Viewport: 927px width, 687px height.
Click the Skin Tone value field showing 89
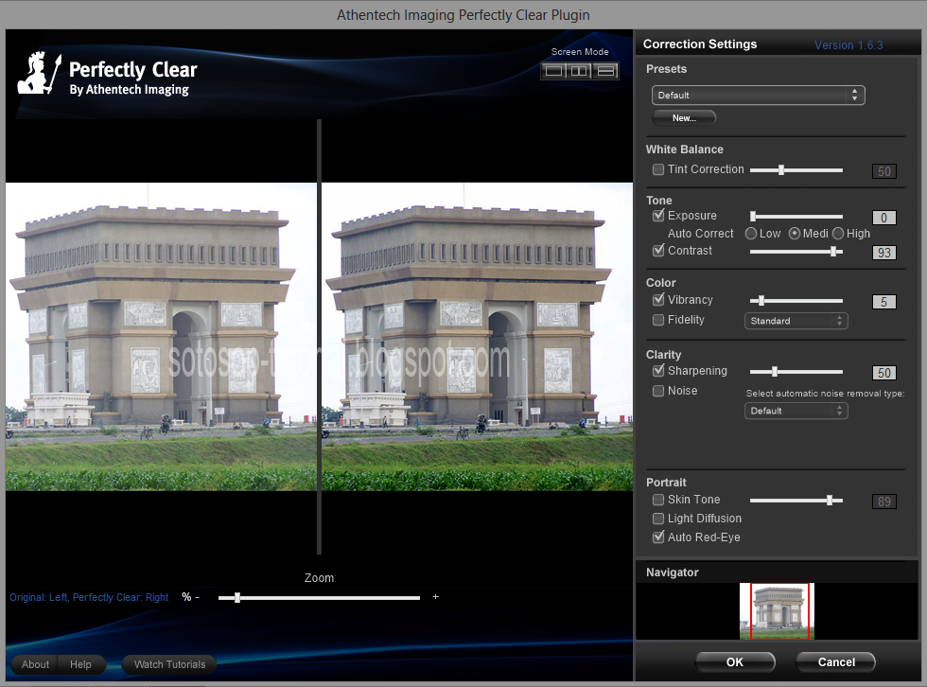[x=883, y=502]
